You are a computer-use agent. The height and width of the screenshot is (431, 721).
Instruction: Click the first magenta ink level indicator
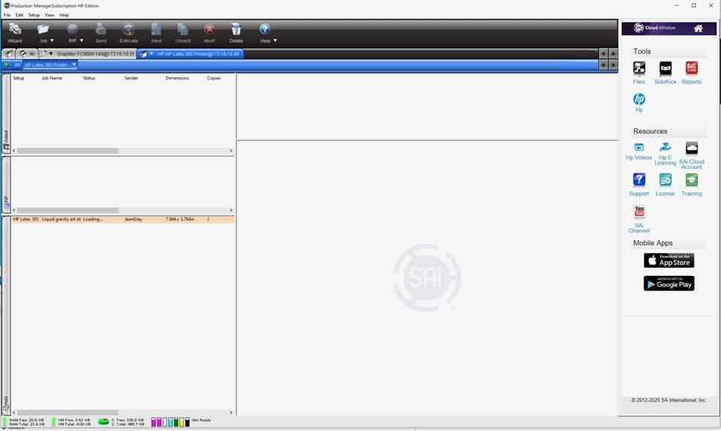point(153,422)
